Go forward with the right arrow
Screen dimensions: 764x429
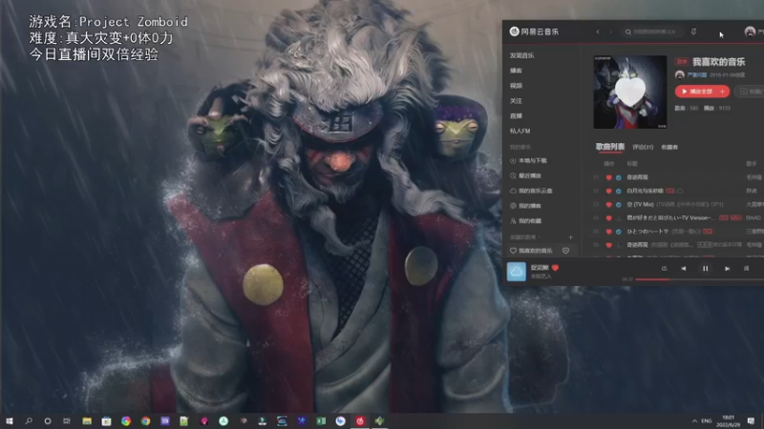[610, 32]
